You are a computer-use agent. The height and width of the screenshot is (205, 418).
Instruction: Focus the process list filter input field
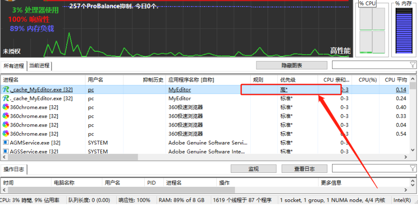pyautogui.click(x=370, y=65)
